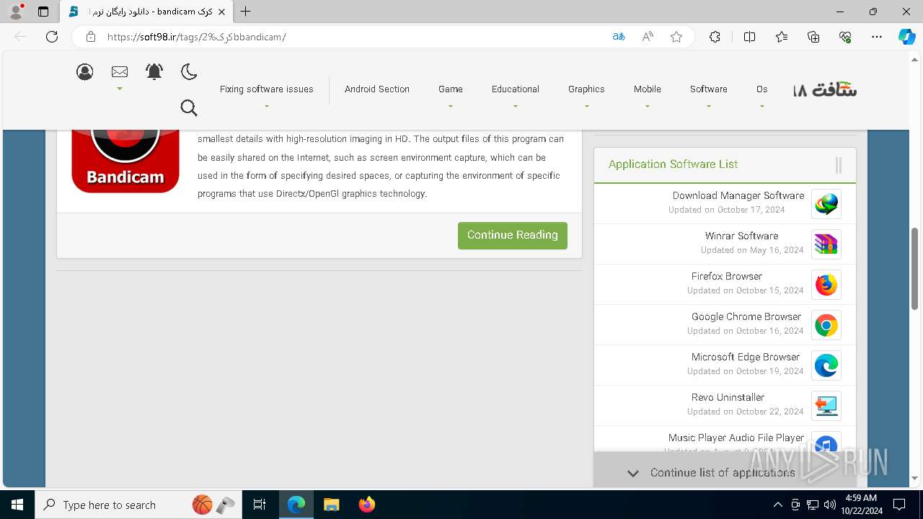
Task: Open Tab actions menu icon
Action: click(x=43, y=12)
